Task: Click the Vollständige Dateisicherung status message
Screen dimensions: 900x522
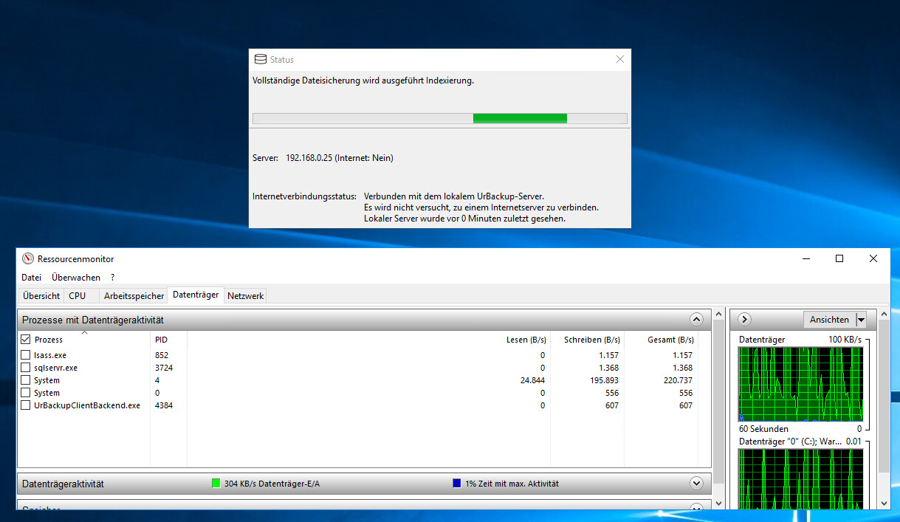Action: click(x=363, y=80)
